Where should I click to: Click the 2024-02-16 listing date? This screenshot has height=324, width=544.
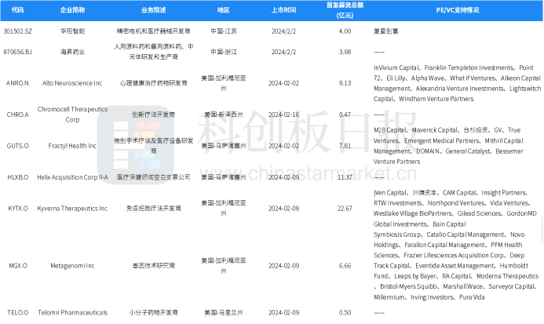coord(284,115)
